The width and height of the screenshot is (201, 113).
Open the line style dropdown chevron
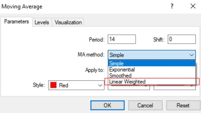click(146, 86)
